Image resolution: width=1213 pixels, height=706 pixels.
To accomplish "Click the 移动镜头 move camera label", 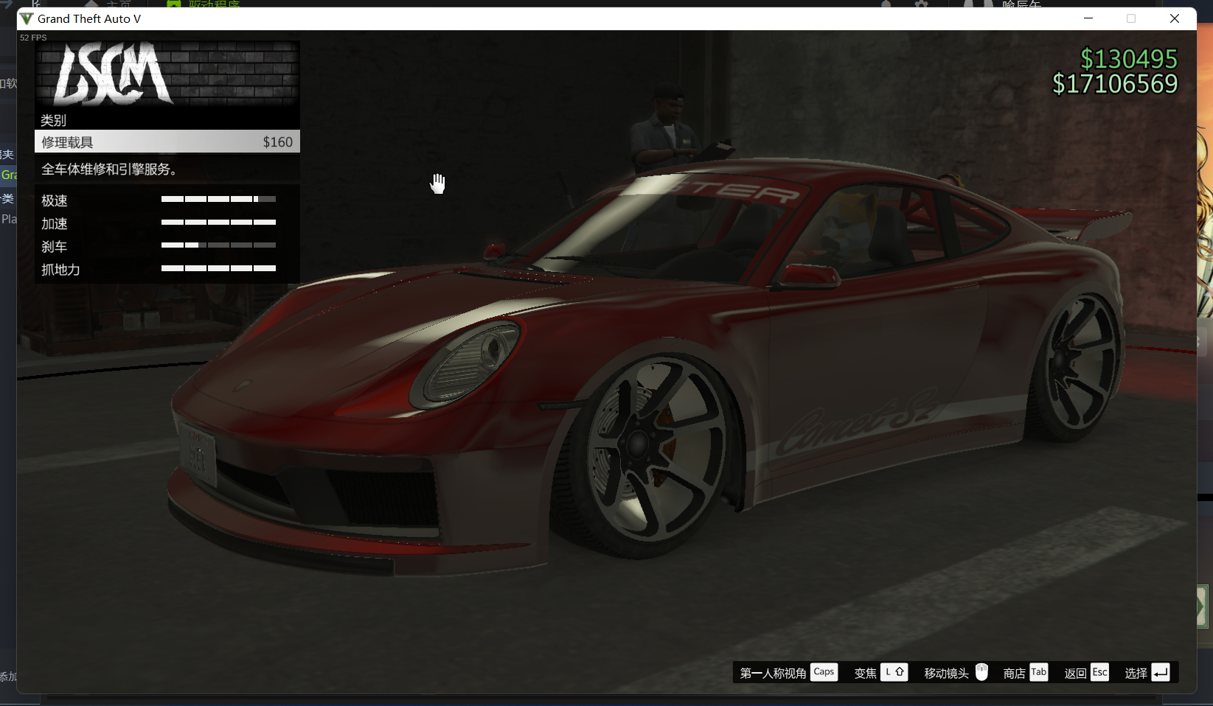I will 947,673.
